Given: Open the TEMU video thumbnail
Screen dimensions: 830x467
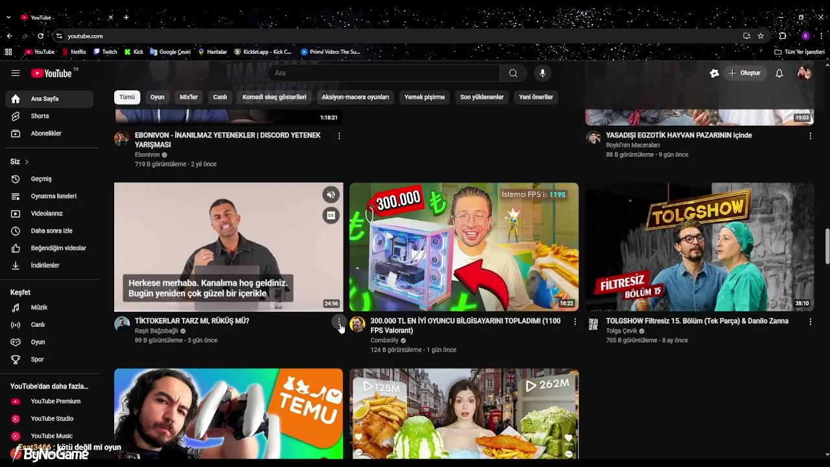Looking at the screenshot, I should (228, 414).
